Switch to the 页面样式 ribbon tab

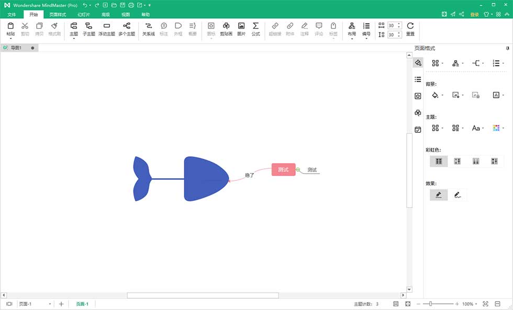click(58, 14)
